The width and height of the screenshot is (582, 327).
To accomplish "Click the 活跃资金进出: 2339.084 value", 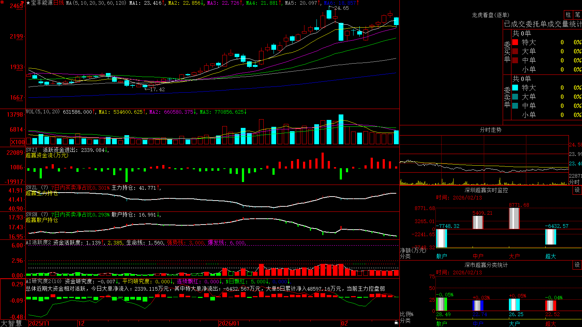I will [x=75, y=150].
